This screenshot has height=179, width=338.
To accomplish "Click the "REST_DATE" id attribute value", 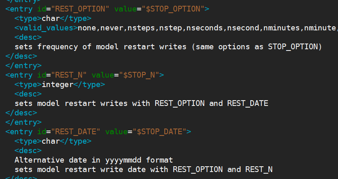I will click(76, 131).
